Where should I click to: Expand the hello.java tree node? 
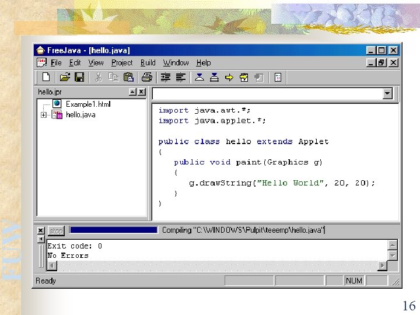tap(43, 115)
